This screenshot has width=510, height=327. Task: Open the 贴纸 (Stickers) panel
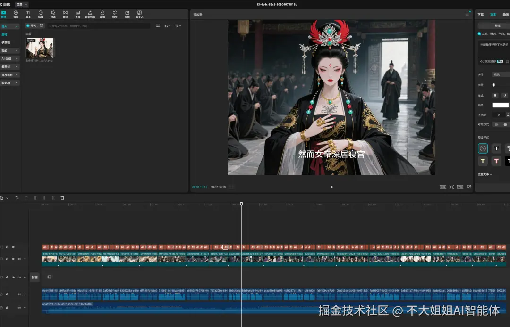(x=41, y=14)
